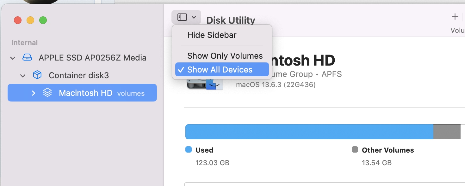Click the sidebar view toolbar icon
Screen dimensions: 465x186
pyautogui.click(x=182, y=17)
